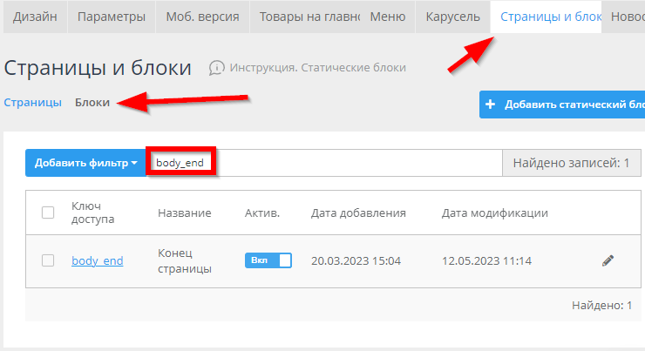This screenshot has width=645, height=351.
Task: Open the Добавить фильтр dropdown
Action: click(x=85, y=163)
